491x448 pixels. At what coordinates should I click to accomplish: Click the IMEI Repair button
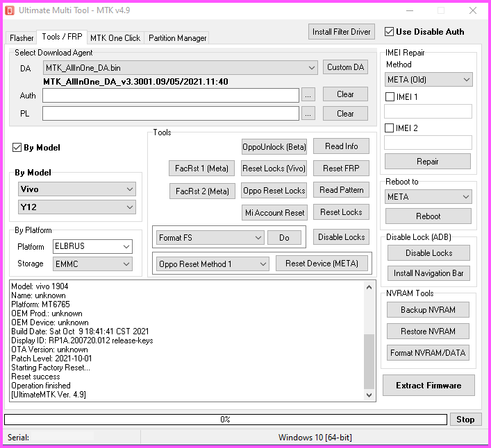427,162
